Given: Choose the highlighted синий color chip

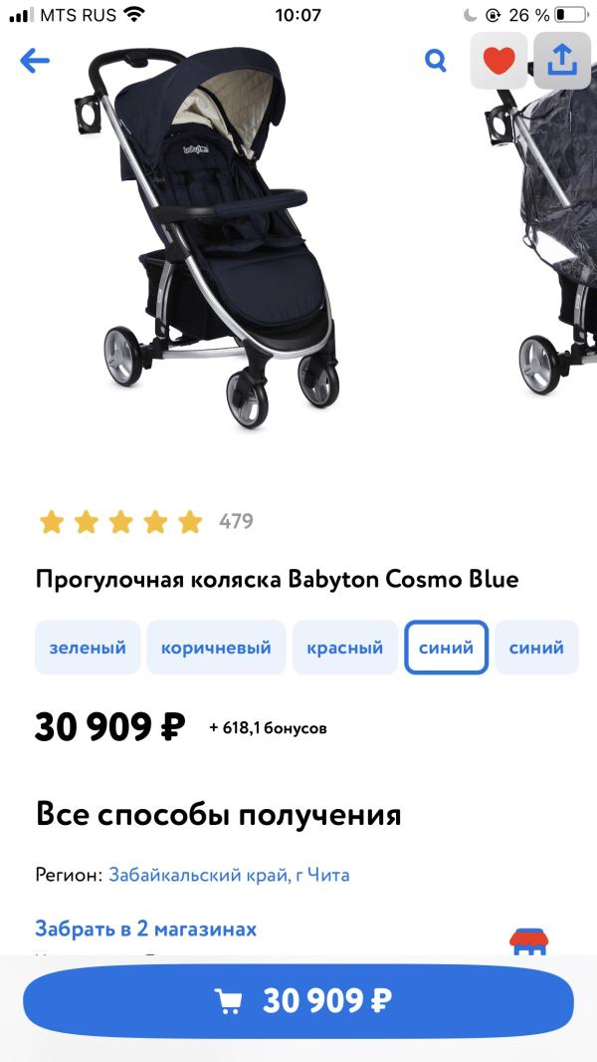Looking at the screenshot, I should (446, 648).
